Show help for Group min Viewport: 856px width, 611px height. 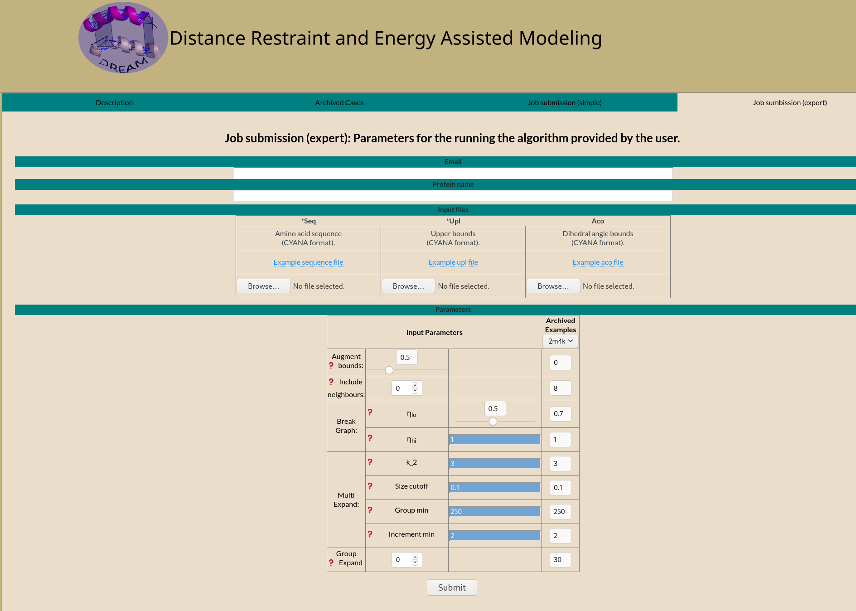coord(370,510)
